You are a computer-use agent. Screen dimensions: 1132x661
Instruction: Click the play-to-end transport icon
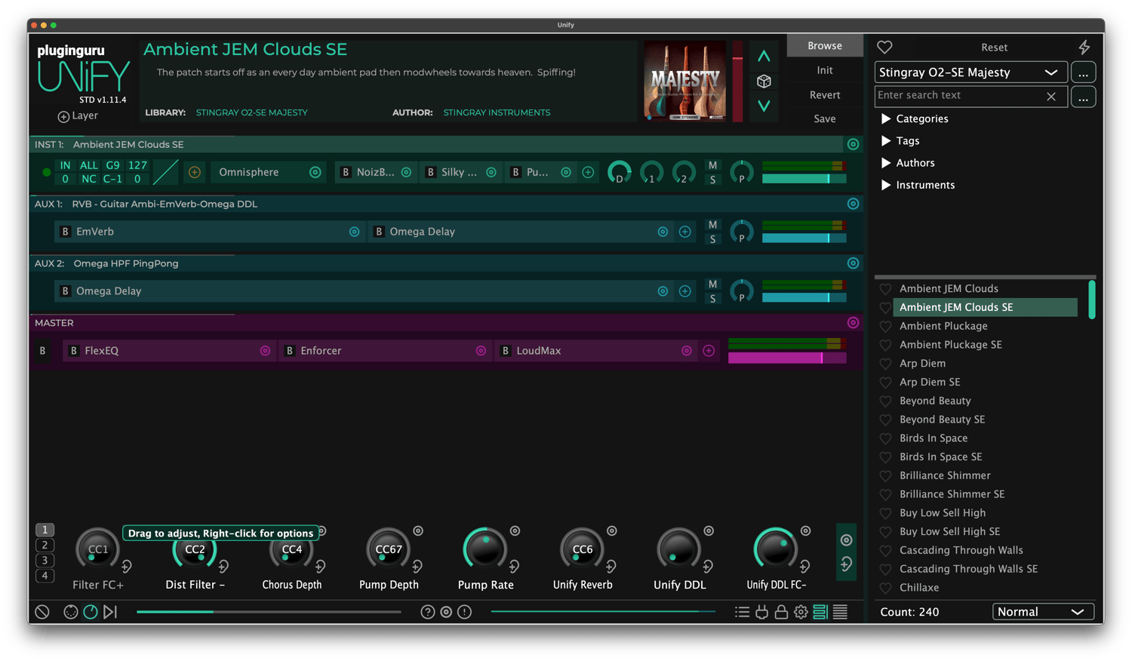(x=110, y=612)
